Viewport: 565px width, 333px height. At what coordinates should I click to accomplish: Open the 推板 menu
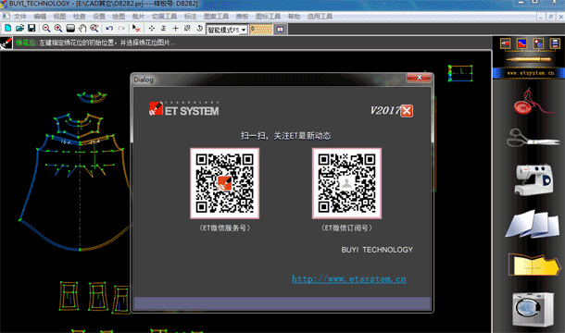click(242, 17)
